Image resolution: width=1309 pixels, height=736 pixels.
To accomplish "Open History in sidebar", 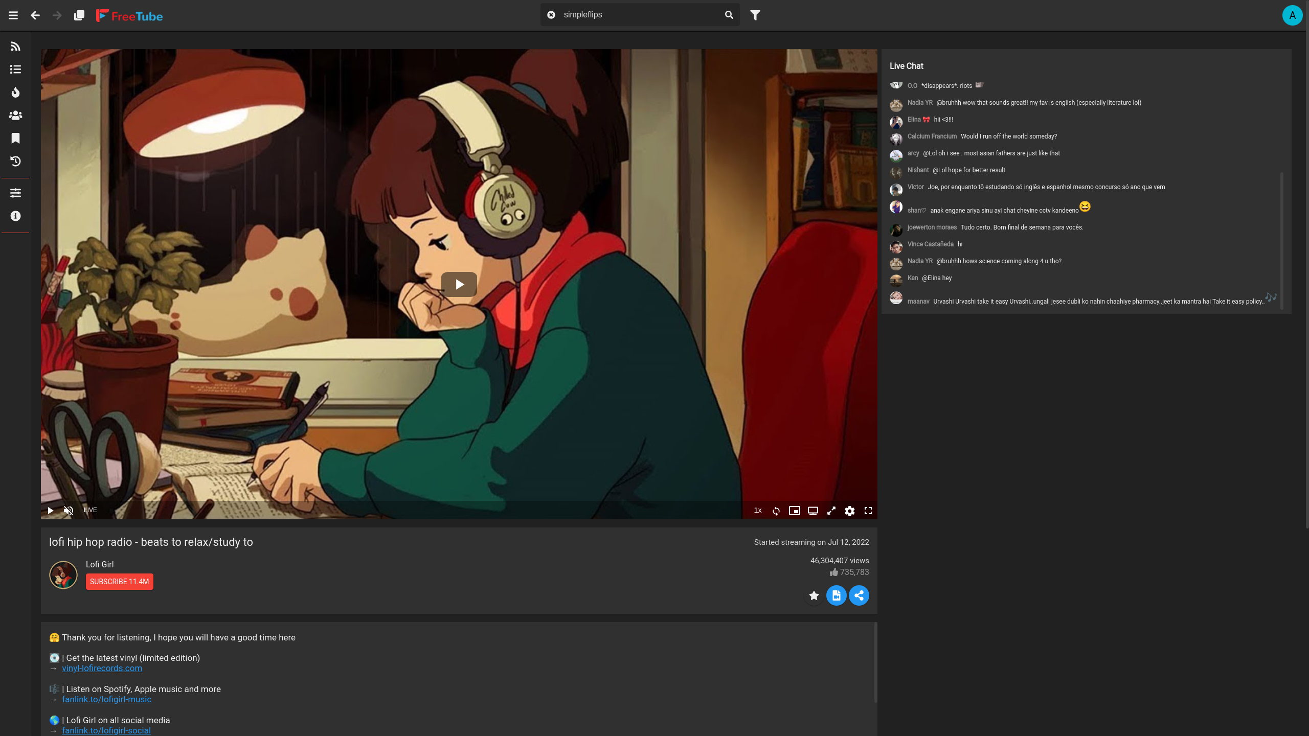I will (x=15, y=162).
